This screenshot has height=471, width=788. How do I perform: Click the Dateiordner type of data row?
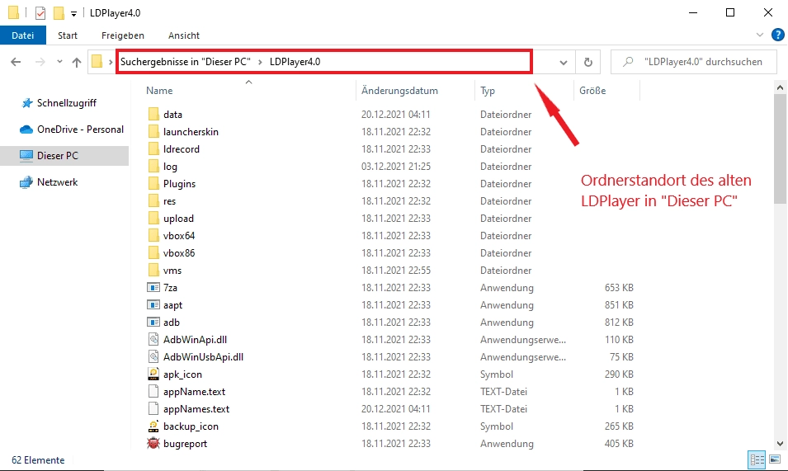[x=506, y=115]
